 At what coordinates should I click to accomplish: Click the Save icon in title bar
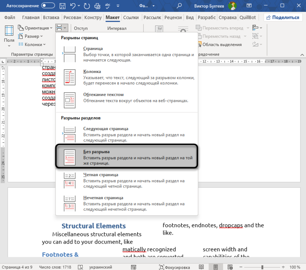(x=63, y=6)
